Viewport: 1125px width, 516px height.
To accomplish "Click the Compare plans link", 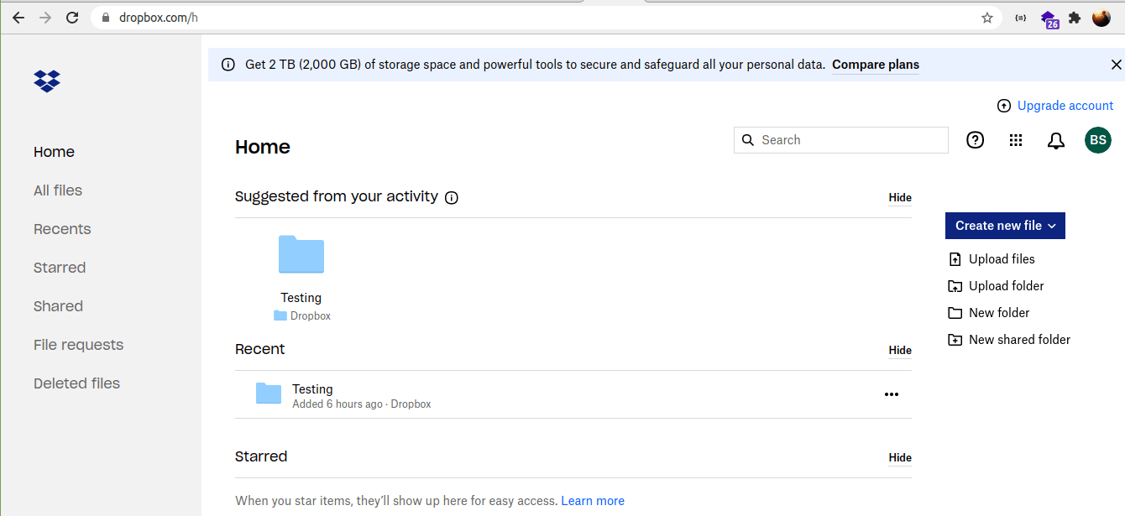I will (x=875, y=65).
